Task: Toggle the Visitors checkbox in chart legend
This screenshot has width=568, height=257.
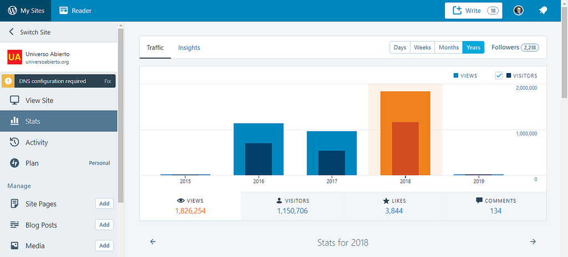Action: pos(499,75)
